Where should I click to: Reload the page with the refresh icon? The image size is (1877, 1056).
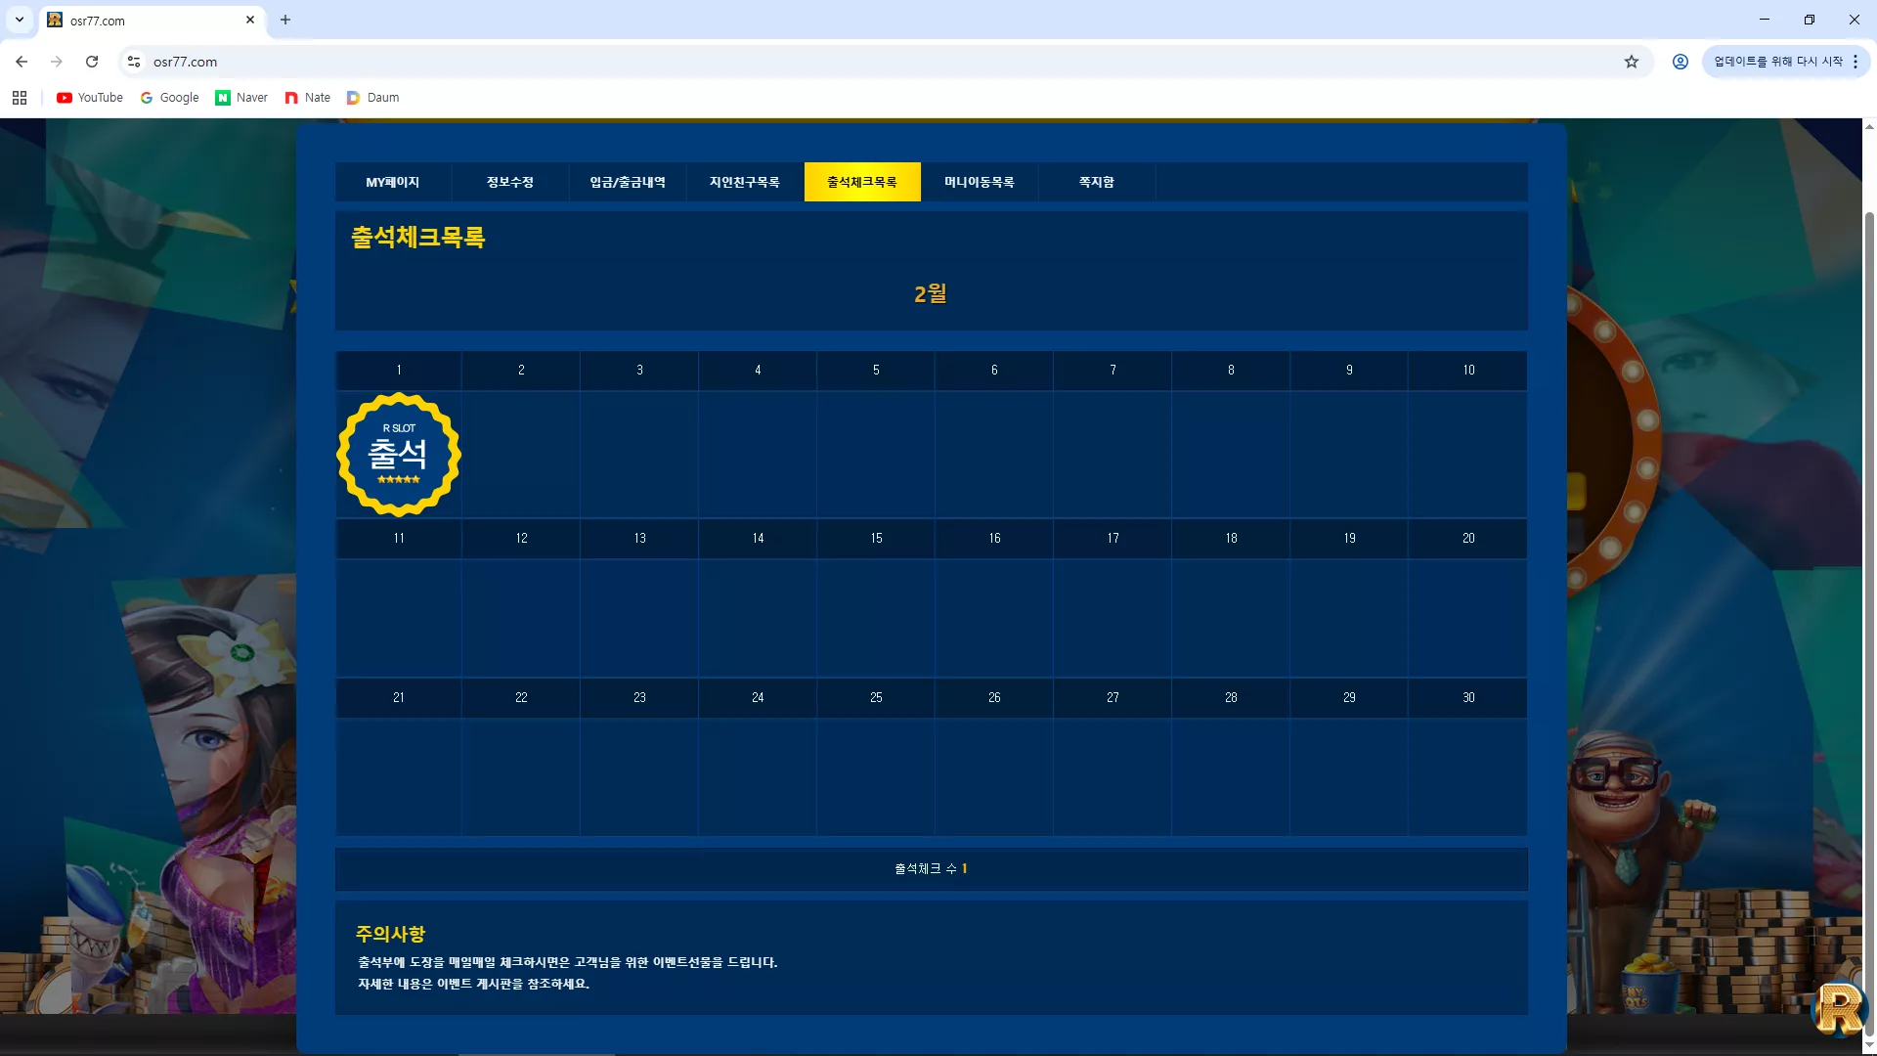pyautogui.click(x=92, y=62)
